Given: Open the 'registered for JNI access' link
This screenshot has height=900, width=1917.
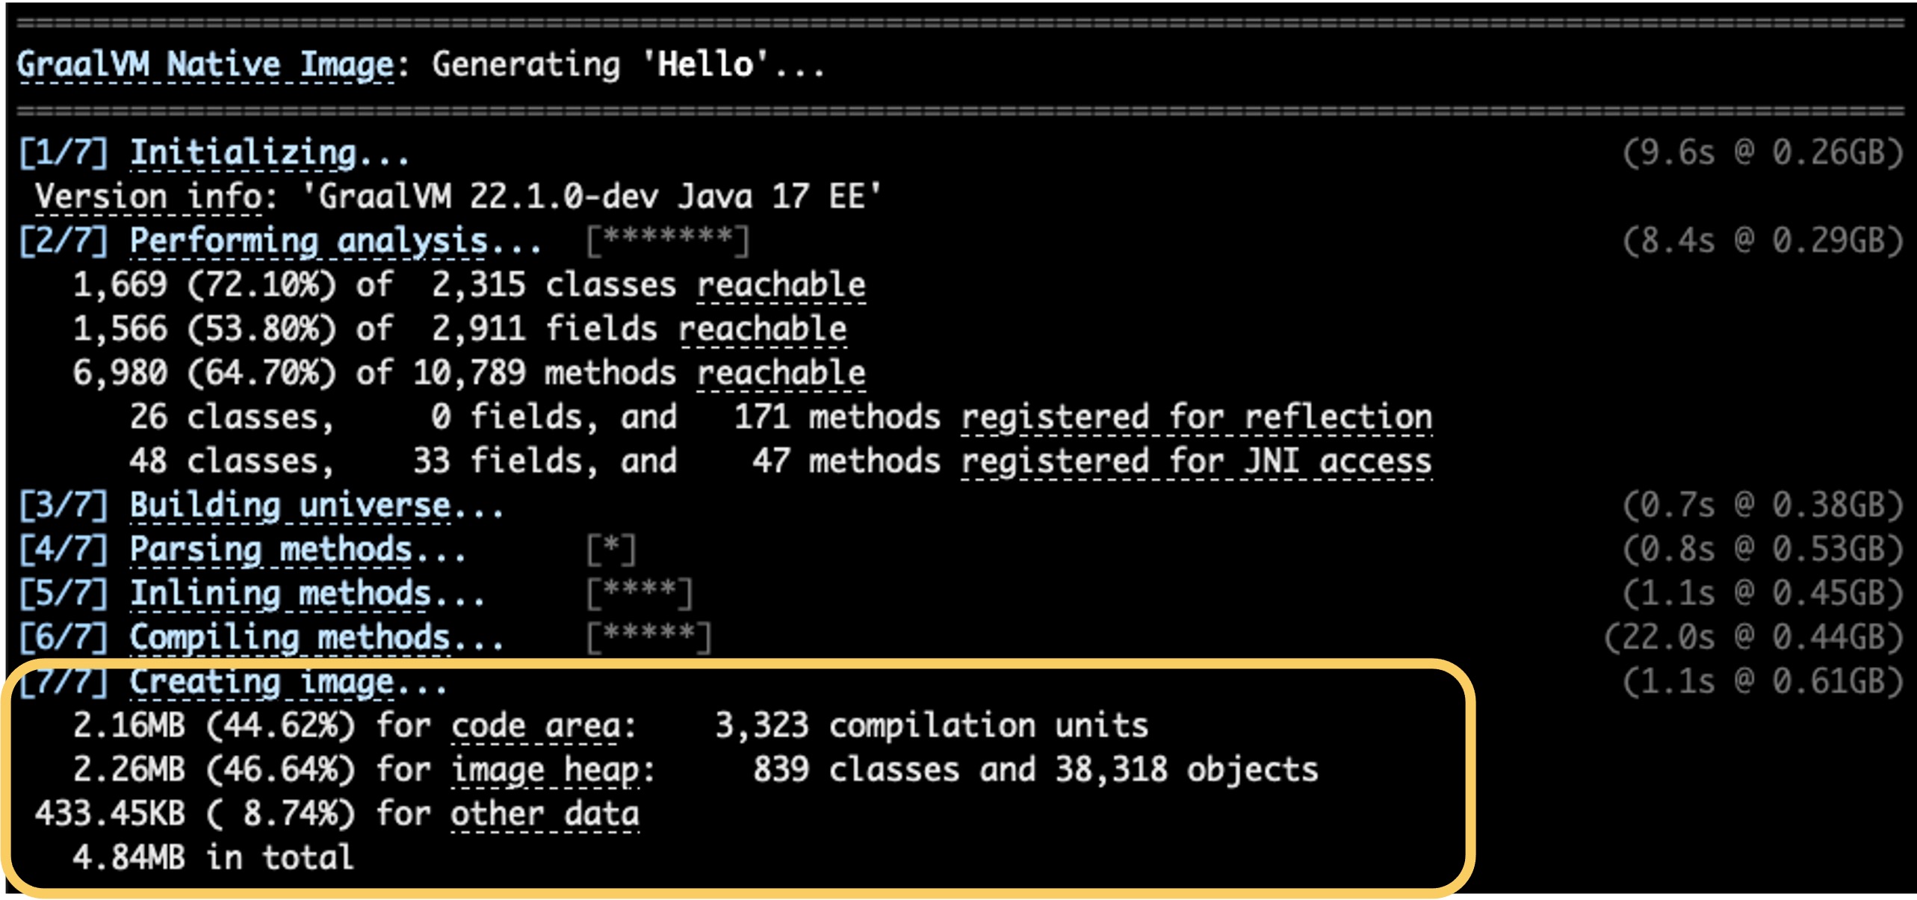Looking at the screenshot, I should click(1196, 462).
